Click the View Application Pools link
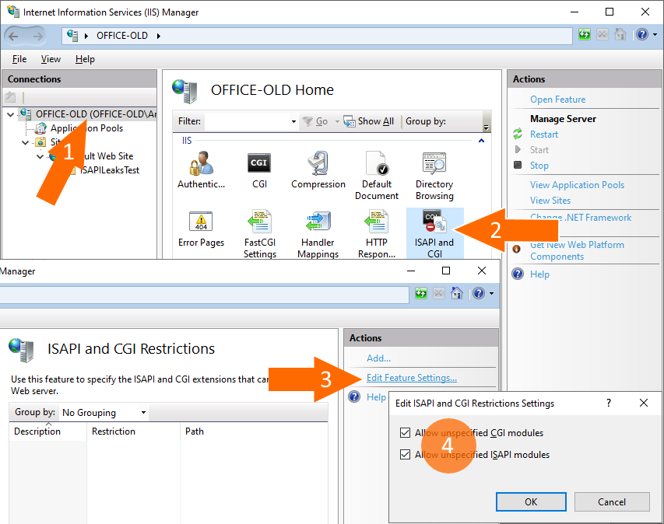This screenshot has width=664, height=524. point(577,184)
